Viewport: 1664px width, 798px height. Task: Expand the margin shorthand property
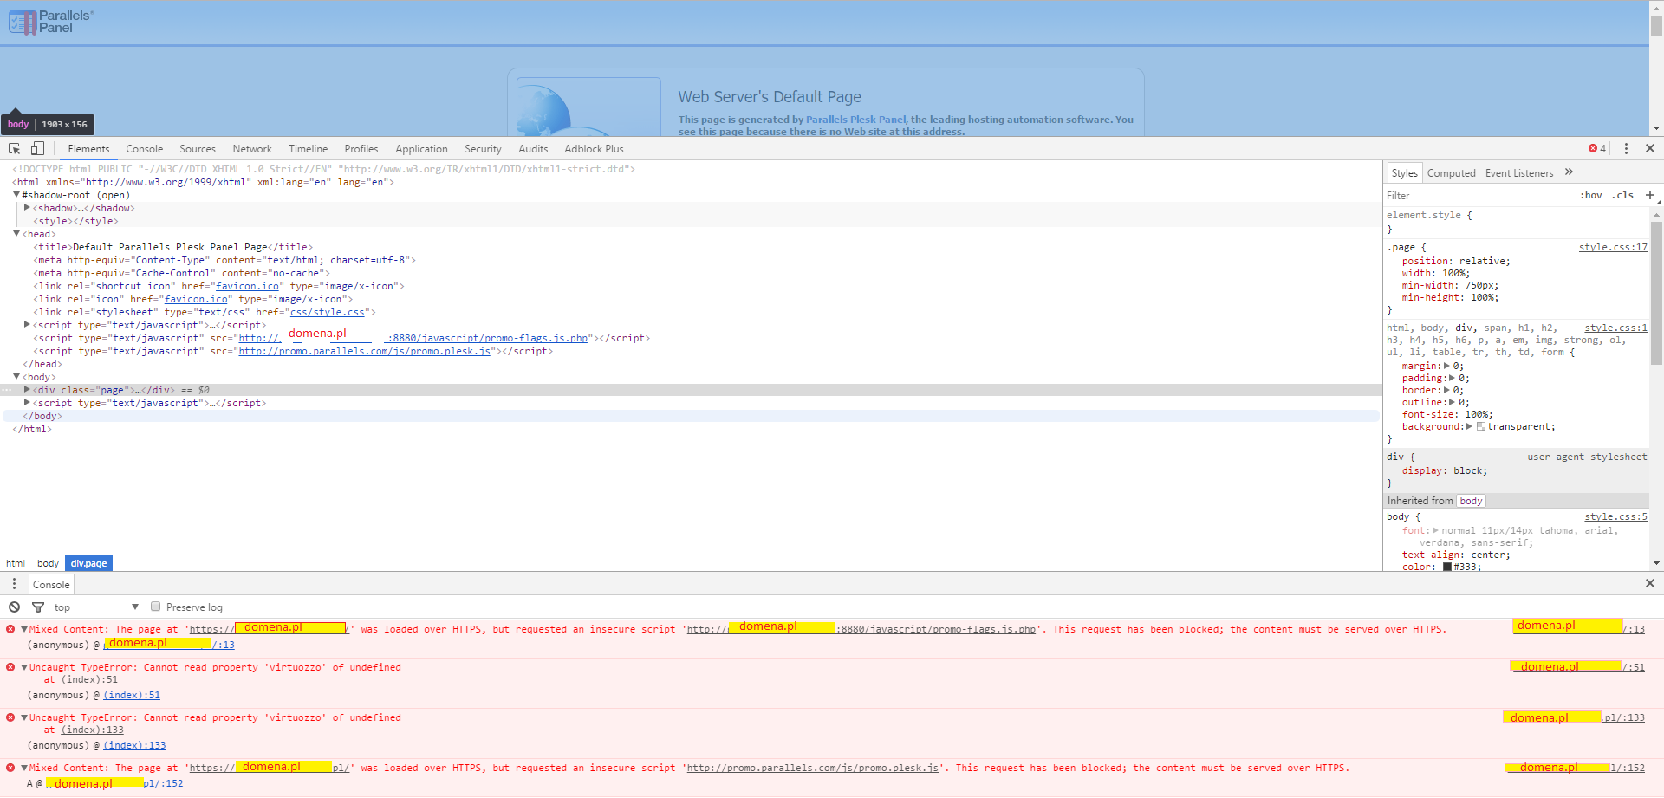[1446, 366]
